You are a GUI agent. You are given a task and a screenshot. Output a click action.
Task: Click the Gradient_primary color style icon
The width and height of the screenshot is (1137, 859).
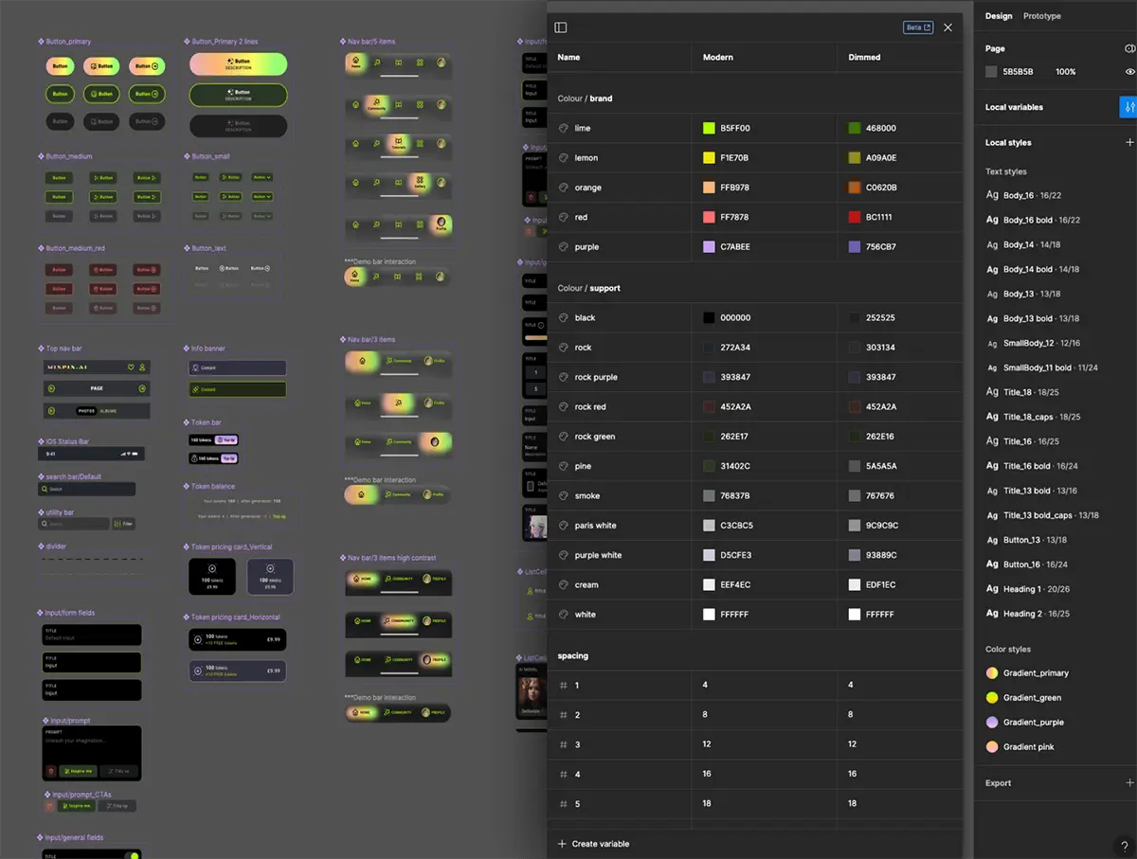992,673
